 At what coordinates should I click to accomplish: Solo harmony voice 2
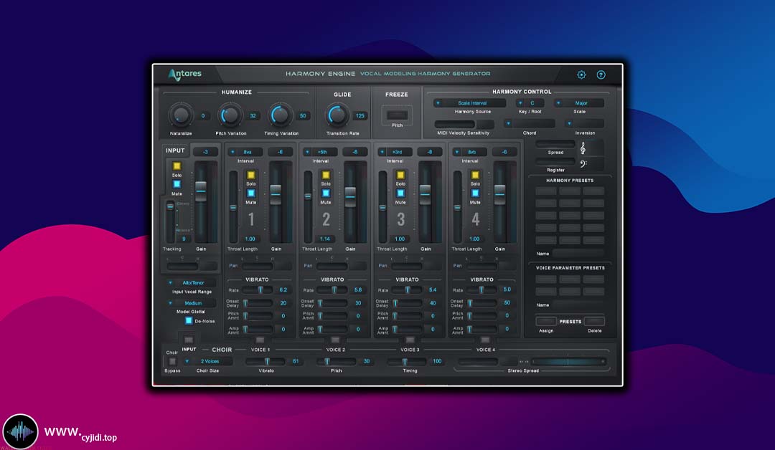pyautogui.click(x=326, y=175)
